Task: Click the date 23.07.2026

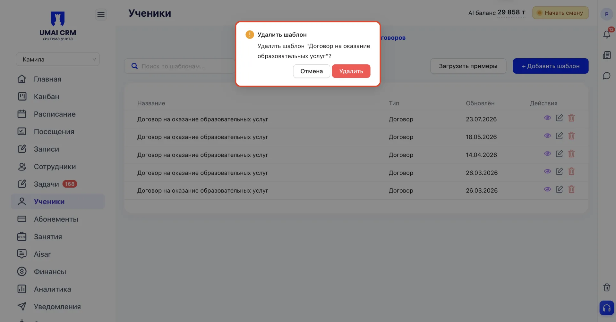Action: coord(481,119)
